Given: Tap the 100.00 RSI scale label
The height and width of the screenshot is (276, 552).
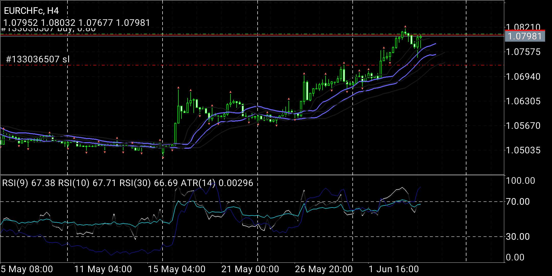Looking at the screenshot, I should click(x=520, y=181).
